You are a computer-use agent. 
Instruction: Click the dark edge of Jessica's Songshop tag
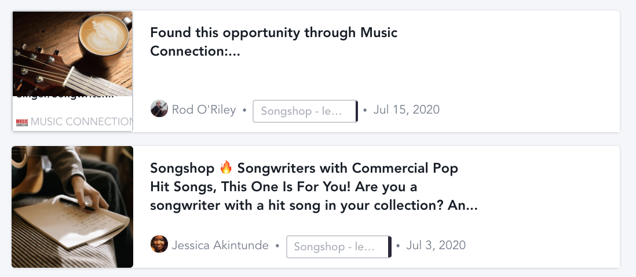[x=390, y=247]
